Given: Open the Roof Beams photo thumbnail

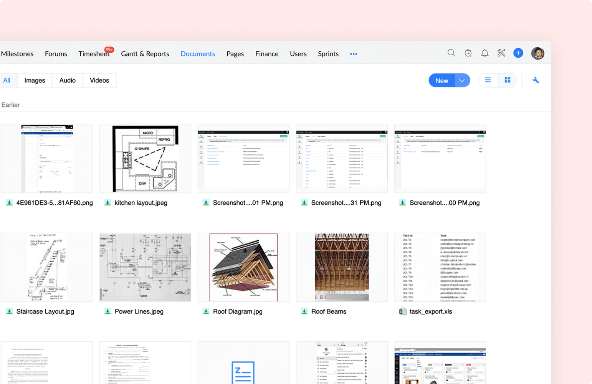Looking at the screenshot, I should coord(342,267).
